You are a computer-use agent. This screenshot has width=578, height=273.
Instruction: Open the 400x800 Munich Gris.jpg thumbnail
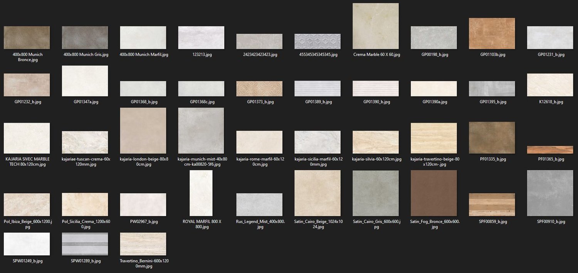click(85, 38)
